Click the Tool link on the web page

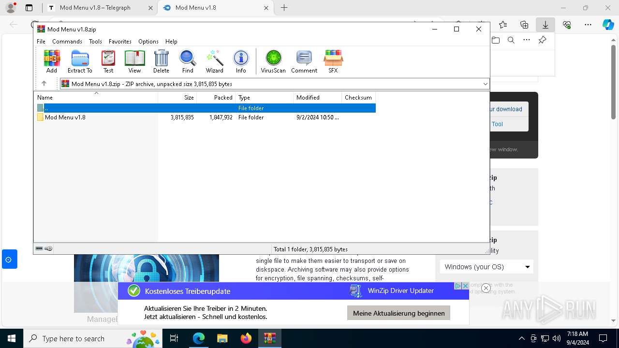click(x=497, y=124)
